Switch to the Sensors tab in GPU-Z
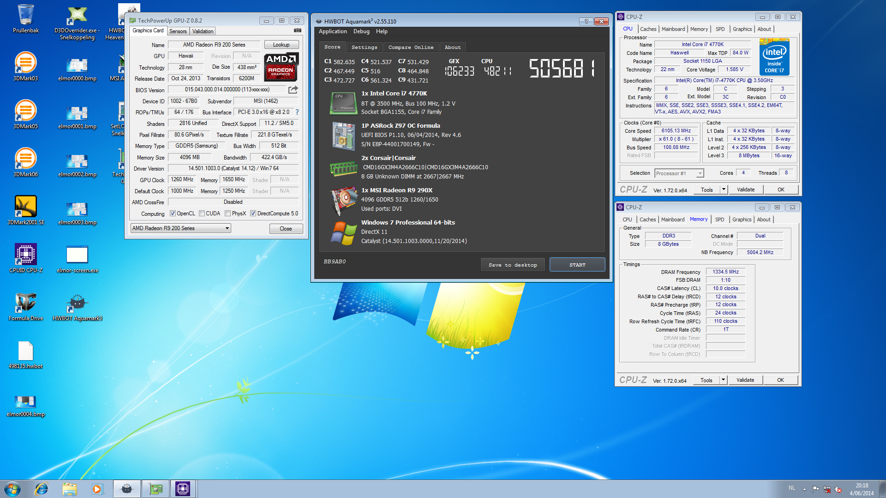Image resolution: width=886 pixels, height=498 pixels. tap(178, 31)
